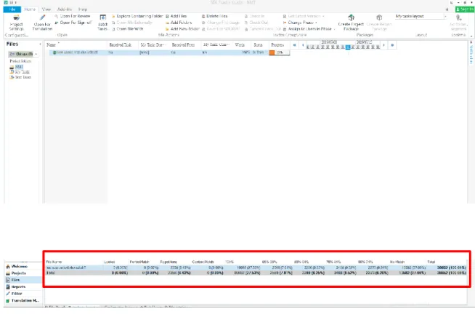Click the green Sign In button

pos(465,9)
